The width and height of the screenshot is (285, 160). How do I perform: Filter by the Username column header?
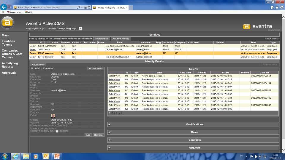tap(145, 42)
